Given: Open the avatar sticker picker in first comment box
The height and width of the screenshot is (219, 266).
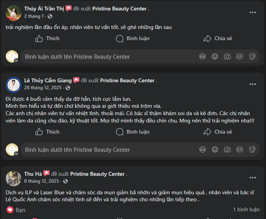Looking at the screenshot, I should point(203,56).
